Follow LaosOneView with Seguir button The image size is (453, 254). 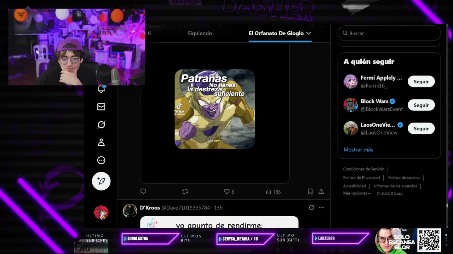pos(421,128)
